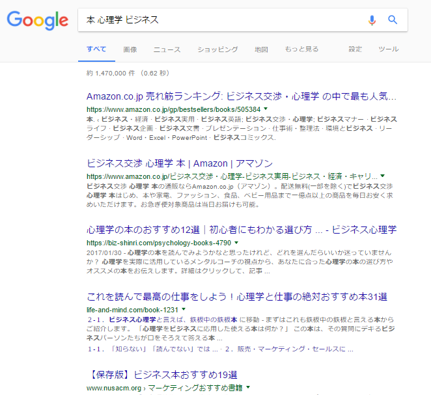Expand the arrow next to the amazon.co.jp/ビジネス交渉 URL
Image resolution: width=431 pixels, height=395 pixels.
383,176
